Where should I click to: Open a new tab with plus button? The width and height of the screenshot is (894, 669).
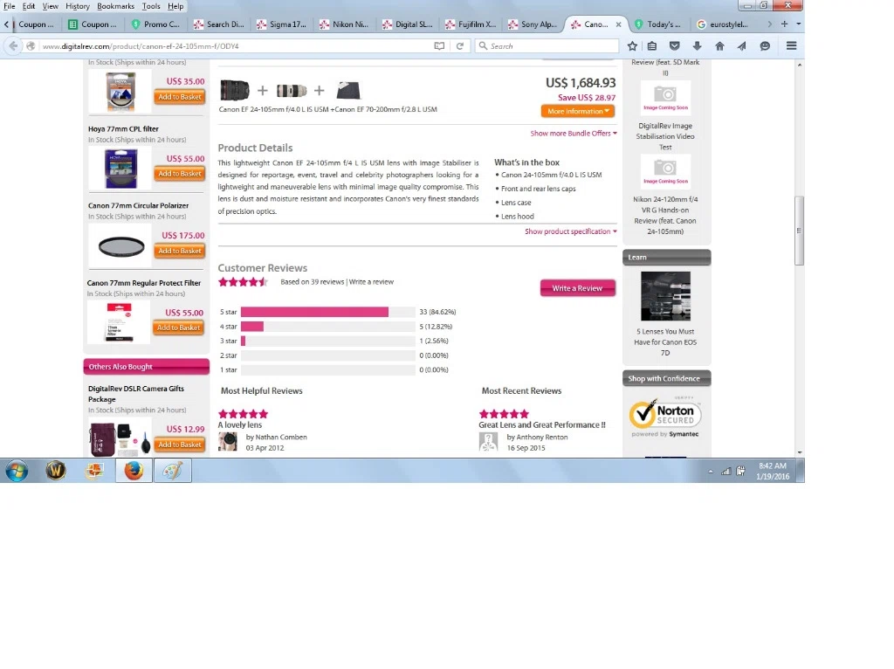click(x=785, y=24)
